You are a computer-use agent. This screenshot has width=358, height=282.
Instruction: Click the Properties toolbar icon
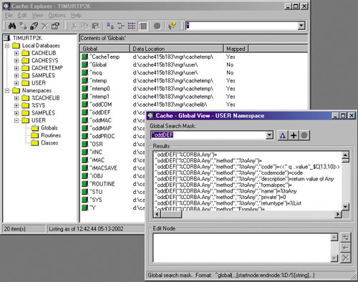pyautogui.click(x=55, y=26)
